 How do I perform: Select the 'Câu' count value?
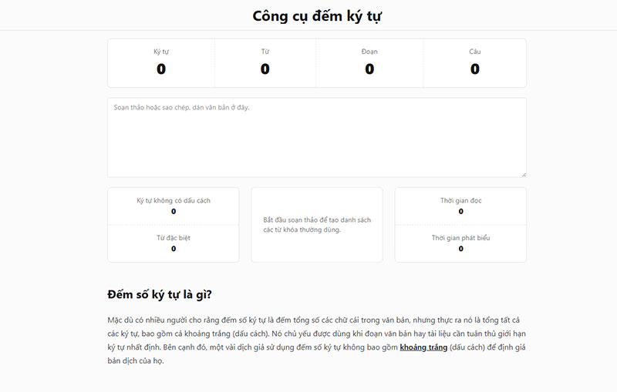(x=475, y=69)
